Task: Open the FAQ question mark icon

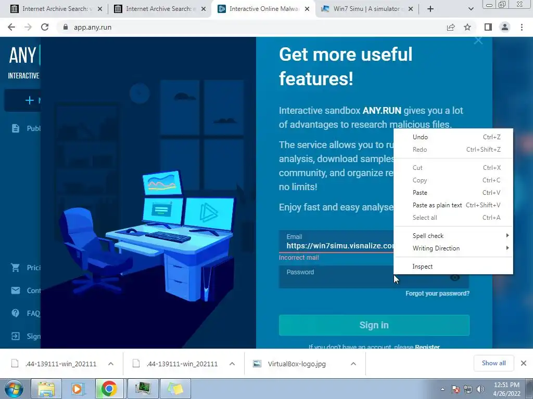Action: pos(15,313)
